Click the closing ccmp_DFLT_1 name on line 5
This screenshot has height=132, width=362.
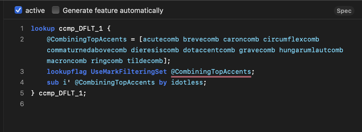[61, 93]
